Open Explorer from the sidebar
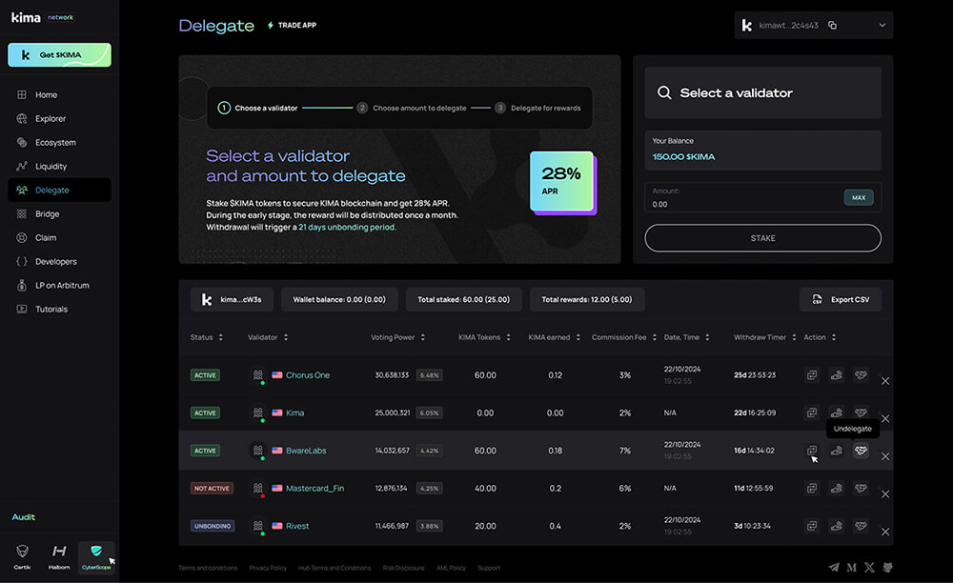The width and height of the screenshot is (953, 583). [x=59, y=118]
